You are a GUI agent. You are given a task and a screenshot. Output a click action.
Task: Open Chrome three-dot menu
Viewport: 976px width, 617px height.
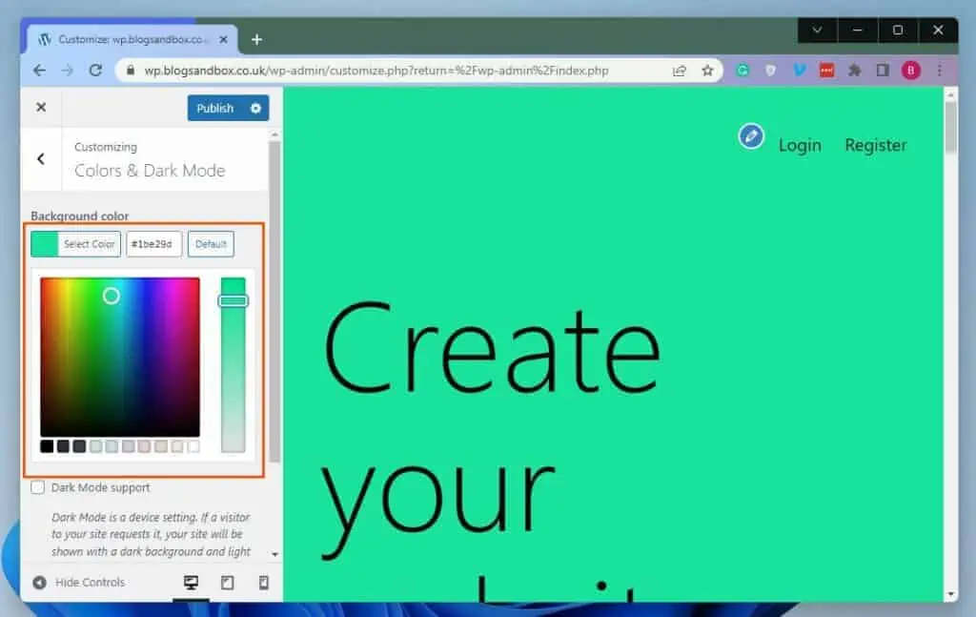(x=939, y=71)
